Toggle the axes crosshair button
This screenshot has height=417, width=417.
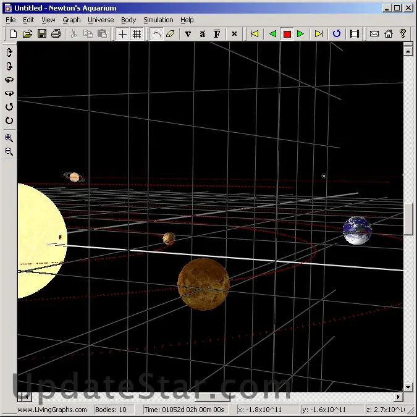(122, 34)
